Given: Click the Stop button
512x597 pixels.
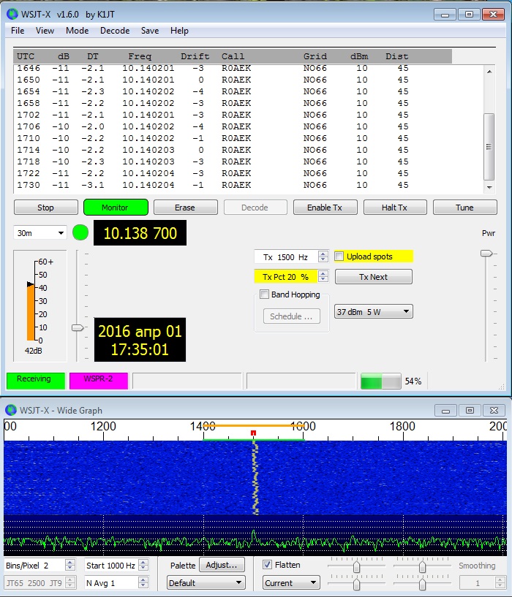Looking at the screenshot, I should (x=46, y=208).
